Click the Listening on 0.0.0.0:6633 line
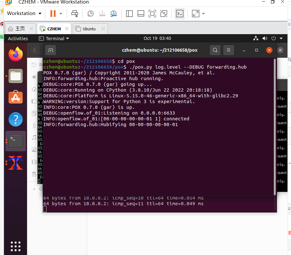The height and width of the screenshot is (255, 291). 109,113
